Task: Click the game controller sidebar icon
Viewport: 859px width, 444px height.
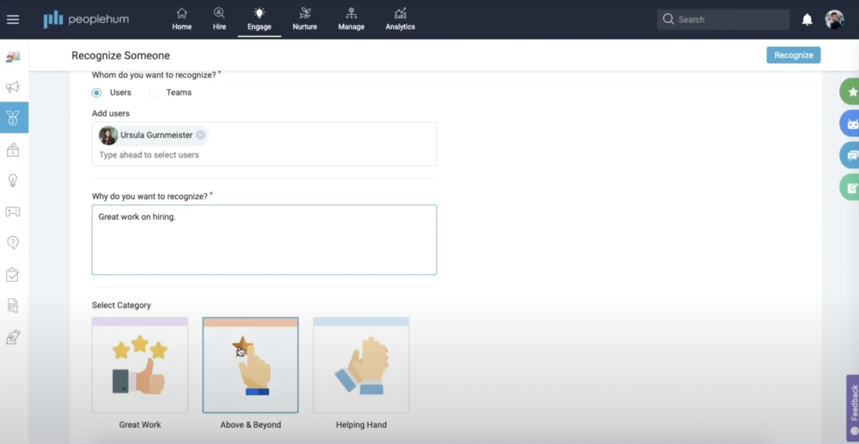Action: [13, 212]
